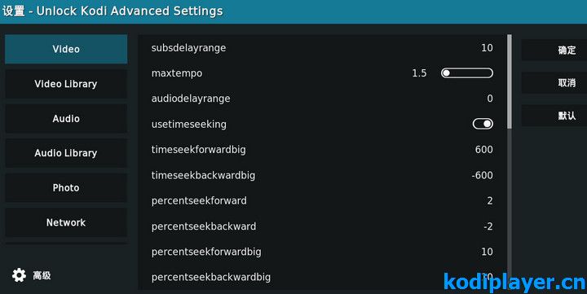Click the settings level gear icon
The width and height of the screenshot is (587, 294).
pos(19,275)
